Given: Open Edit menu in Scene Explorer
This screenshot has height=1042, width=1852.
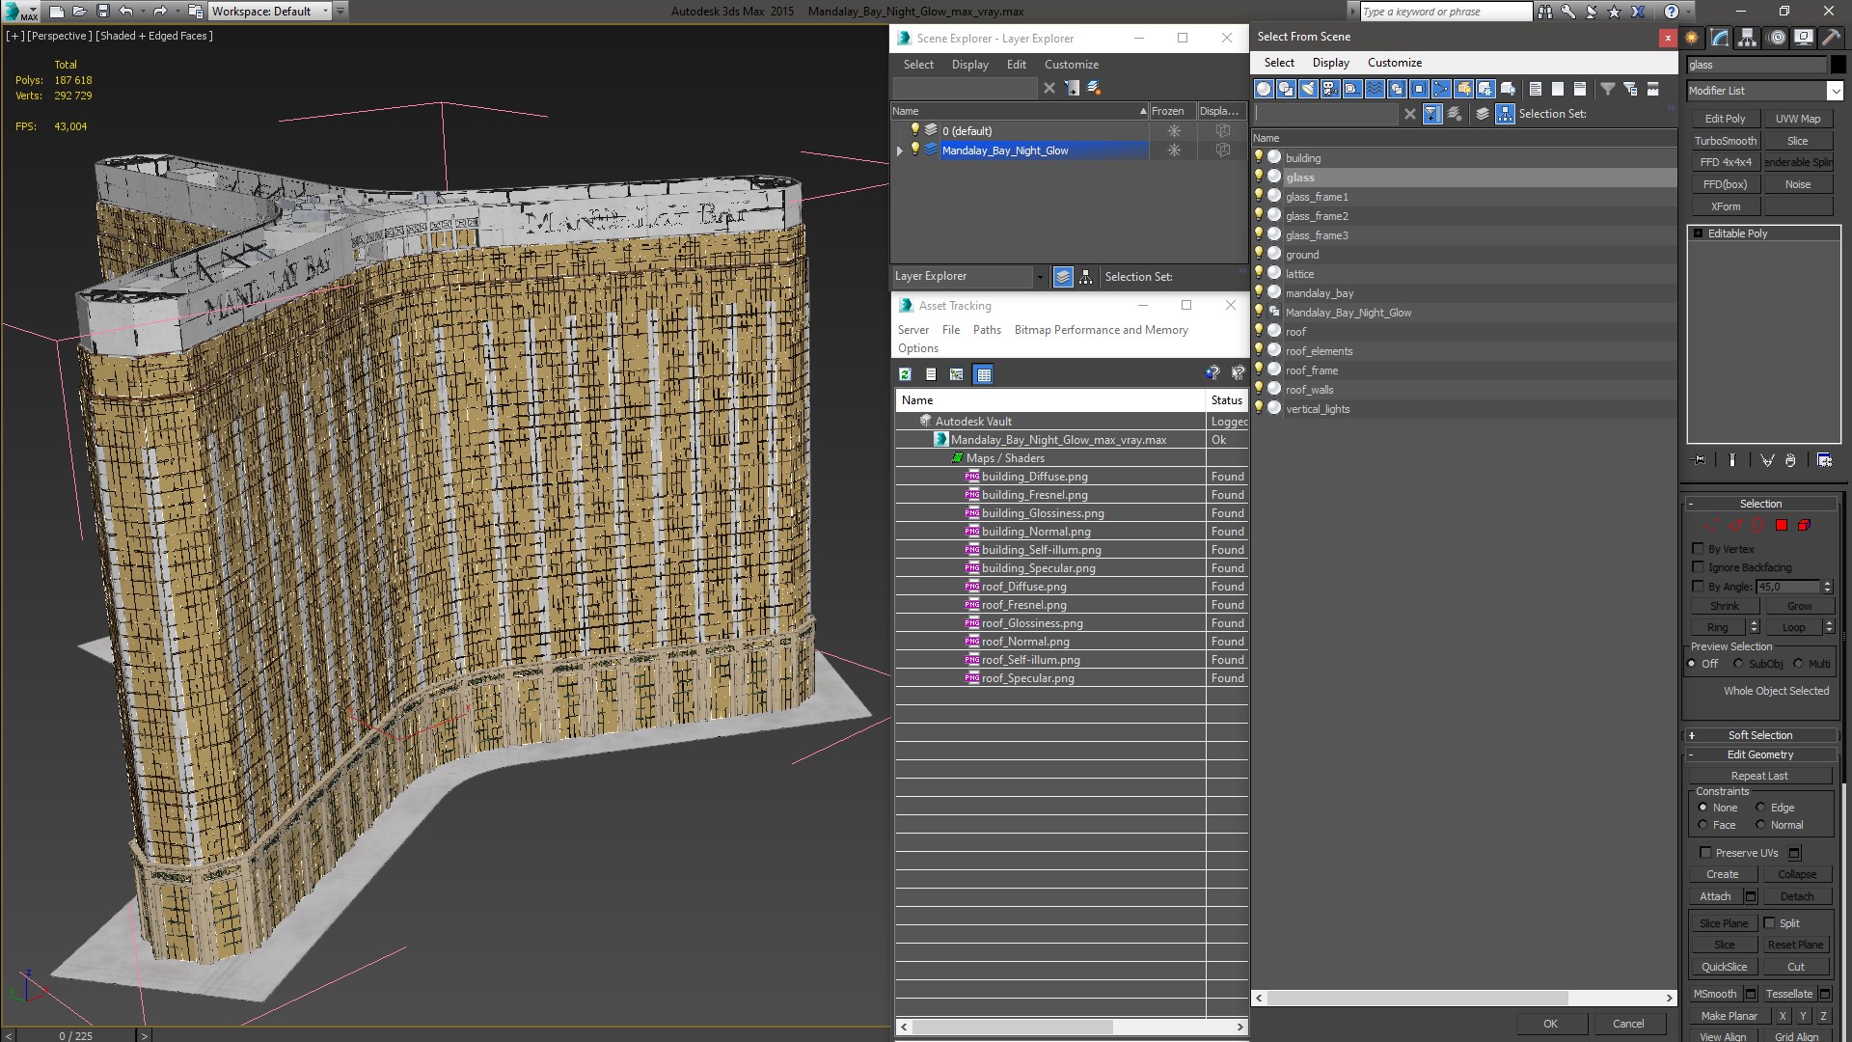Looking at the screenshot, I should (x=1017, y=65).
